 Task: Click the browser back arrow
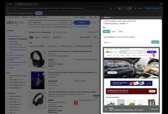click(7, 8)
